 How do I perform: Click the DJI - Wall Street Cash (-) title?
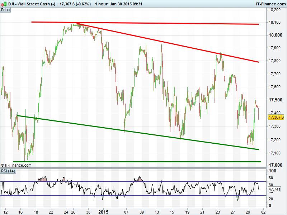32,4
